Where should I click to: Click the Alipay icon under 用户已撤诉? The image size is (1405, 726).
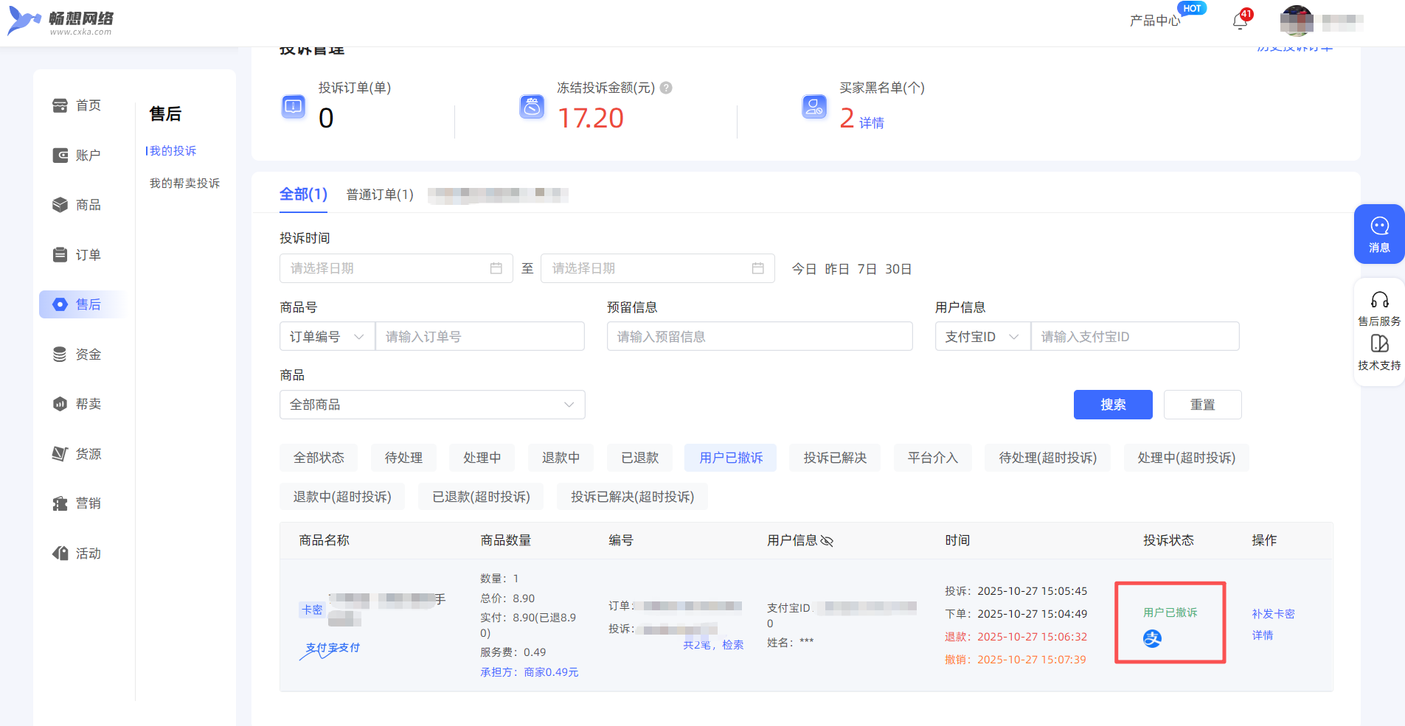(1152, 638)
